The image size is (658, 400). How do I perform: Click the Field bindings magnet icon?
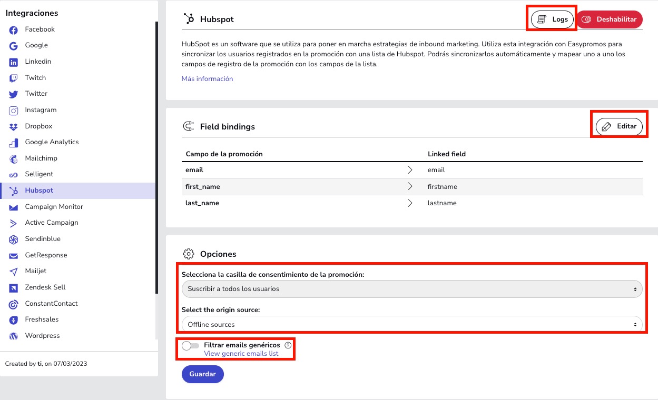tap(188, 126)
